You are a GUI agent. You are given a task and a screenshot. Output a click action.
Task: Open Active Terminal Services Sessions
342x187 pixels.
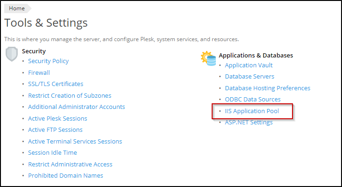[x=75, y=141]
